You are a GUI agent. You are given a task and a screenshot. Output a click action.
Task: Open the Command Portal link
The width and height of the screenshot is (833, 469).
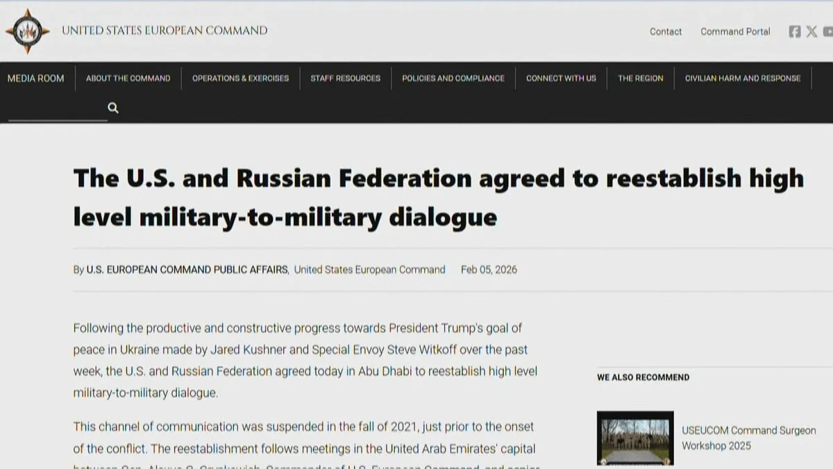click(x=735, y=31)
